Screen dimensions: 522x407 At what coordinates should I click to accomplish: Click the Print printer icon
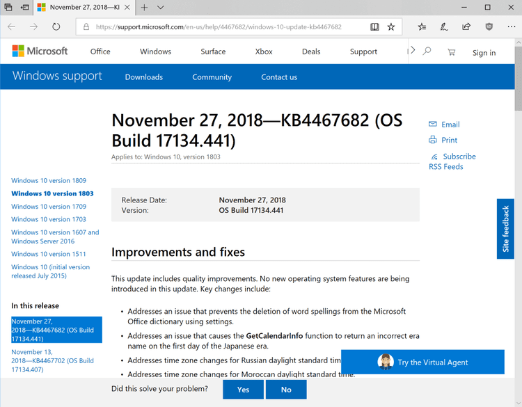pyautogui.click(x=432, y=139)
